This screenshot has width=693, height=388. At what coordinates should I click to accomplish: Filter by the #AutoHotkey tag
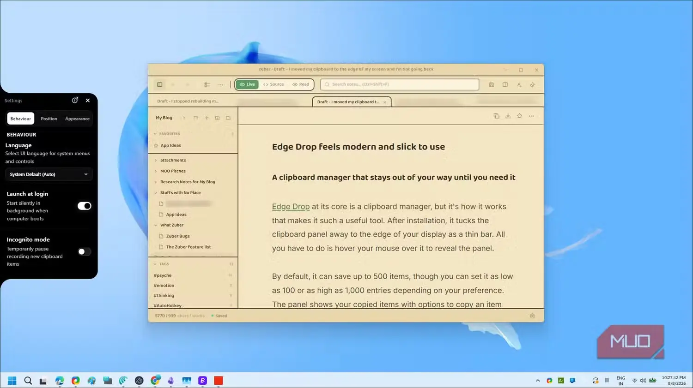pyautogui.click(x=168, y=306)
